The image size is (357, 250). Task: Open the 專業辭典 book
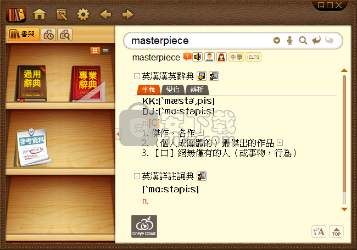click(x=87, y=84)
